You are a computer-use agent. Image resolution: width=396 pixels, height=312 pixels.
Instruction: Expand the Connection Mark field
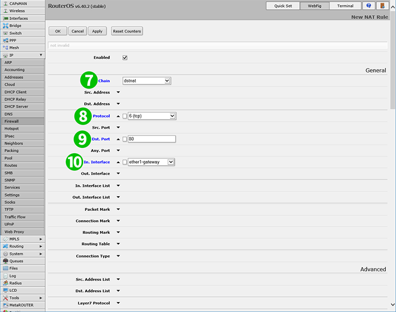tap(118, 221)
